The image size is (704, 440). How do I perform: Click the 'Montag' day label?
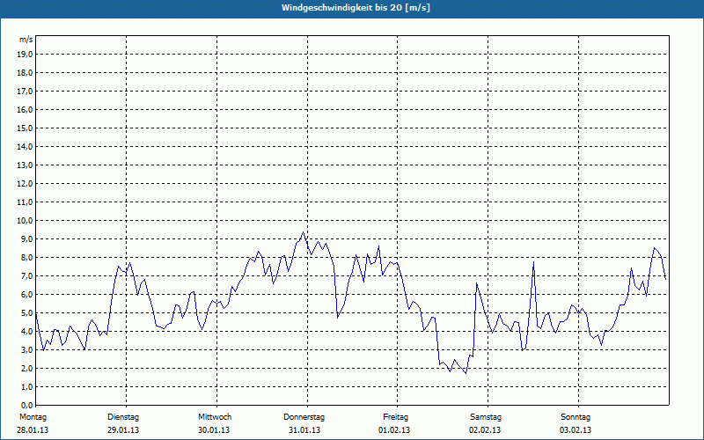[33, 417]
